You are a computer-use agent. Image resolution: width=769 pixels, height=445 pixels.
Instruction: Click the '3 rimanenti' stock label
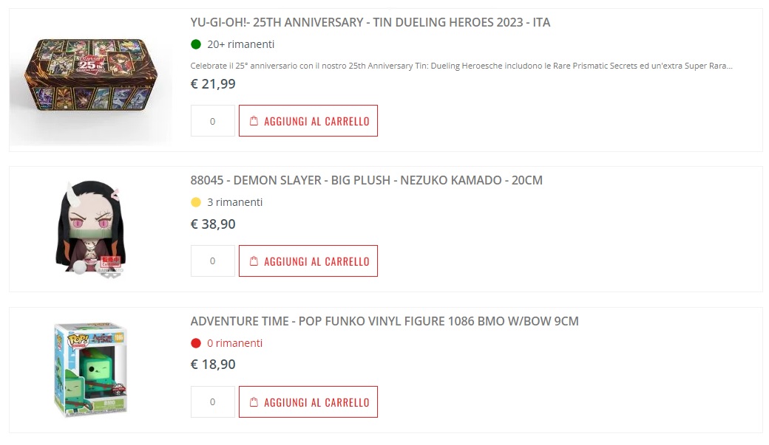pyautogui.click(x=234, y=202)
